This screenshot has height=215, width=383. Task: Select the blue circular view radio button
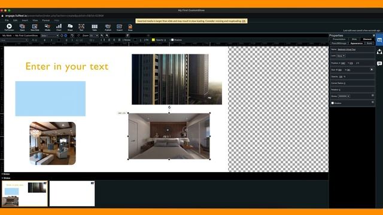point(65,36)
